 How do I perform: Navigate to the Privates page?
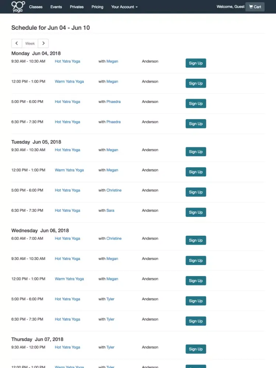pyautogui.click(x=77, y=7)
